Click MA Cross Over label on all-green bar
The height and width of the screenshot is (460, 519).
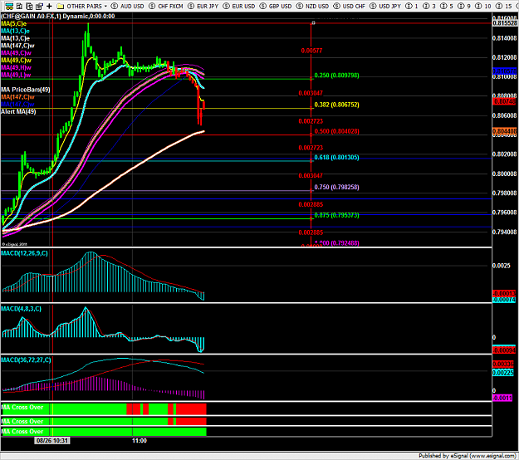[x=22, y=432]
